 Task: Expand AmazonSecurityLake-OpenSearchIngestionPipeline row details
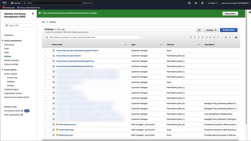click(x=53, y=51)
